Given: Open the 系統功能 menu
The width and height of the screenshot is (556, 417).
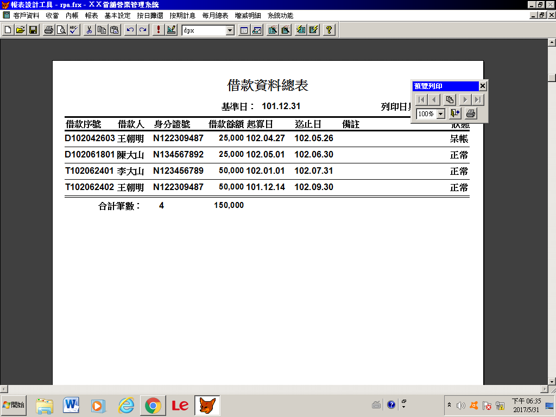Looking at the screenshot, I should coord(280,16).
